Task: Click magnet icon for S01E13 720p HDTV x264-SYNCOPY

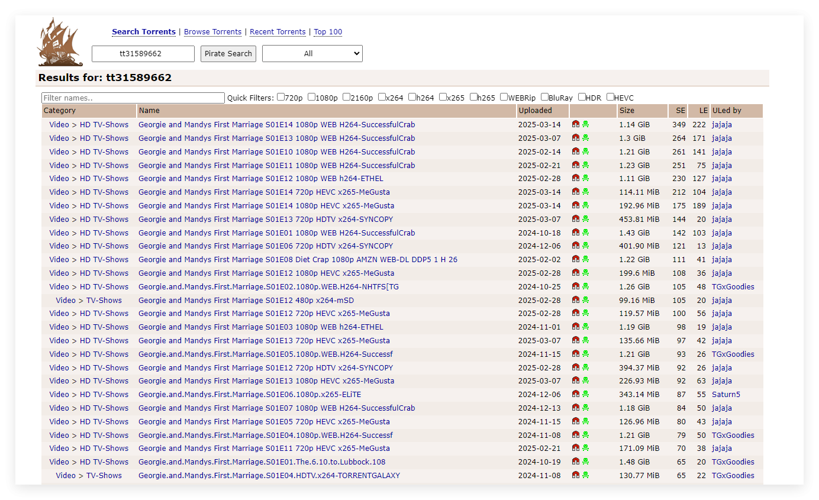Action: pos(576,219)
